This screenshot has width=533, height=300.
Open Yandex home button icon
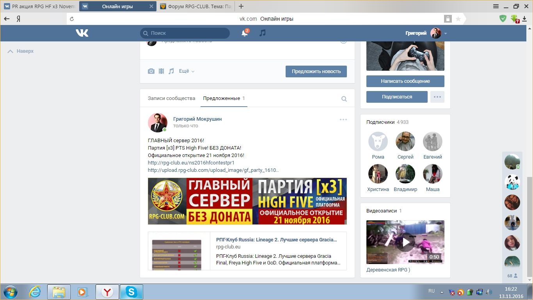tap(18, 19)
